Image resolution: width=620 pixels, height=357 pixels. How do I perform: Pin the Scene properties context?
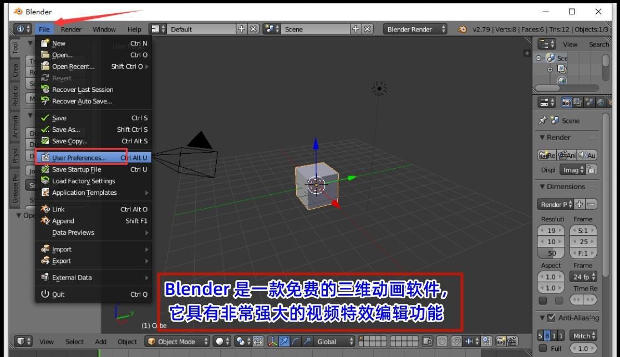542,120
